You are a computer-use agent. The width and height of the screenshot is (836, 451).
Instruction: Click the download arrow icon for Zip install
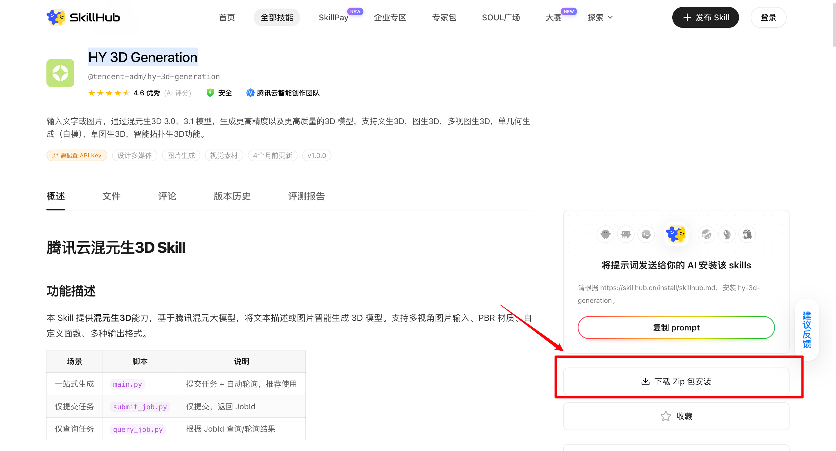pyautogui.click(x=646, y=382)
